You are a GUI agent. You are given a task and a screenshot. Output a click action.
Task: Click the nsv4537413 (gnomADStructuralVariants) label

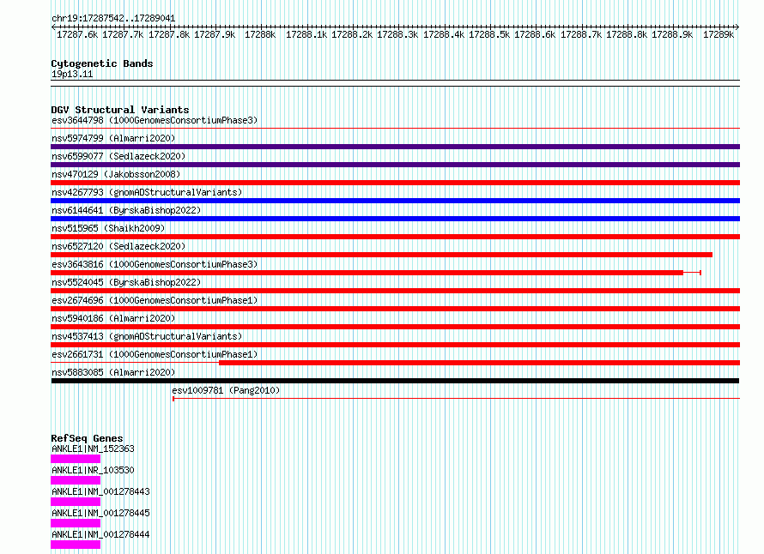[x=147, y=336]
